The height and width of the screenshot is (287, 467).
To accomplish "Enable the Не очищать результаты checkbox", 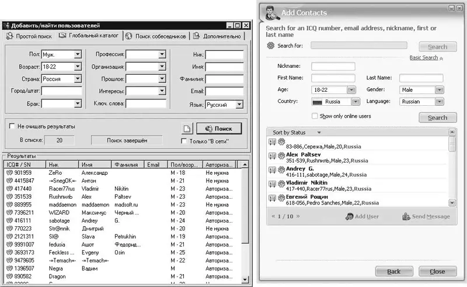I will tap(12, 126).
